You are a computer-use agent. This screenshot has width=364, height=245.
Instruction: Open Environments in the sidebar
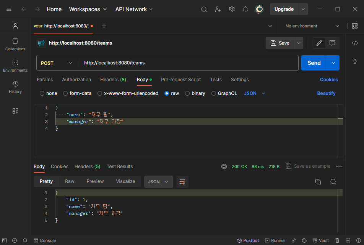tap(15, 66)
